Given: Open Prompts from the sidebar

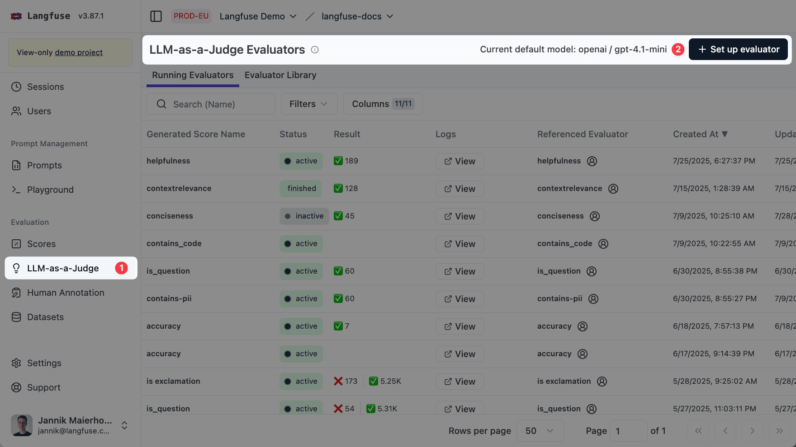Looking at the screenshot, I should (x=16, y=165).
